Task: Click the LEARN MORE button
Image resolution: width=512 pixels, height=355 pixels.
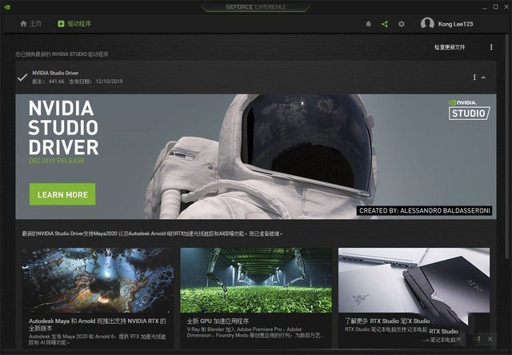Action: pos(62,194)
